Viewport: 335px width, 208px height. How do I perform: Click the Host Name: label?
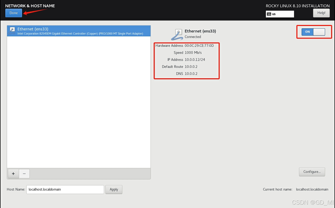point(16,189)
